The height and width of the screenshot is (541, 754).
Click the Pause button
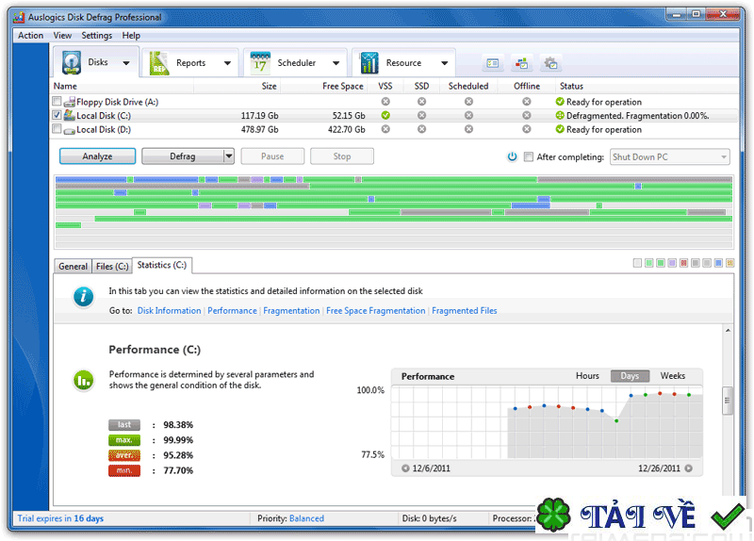pos(272,156)
